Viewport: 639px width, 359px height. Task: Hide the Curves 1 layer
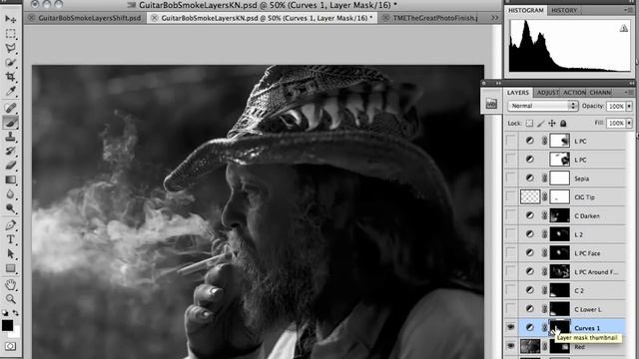click(510, 328)
